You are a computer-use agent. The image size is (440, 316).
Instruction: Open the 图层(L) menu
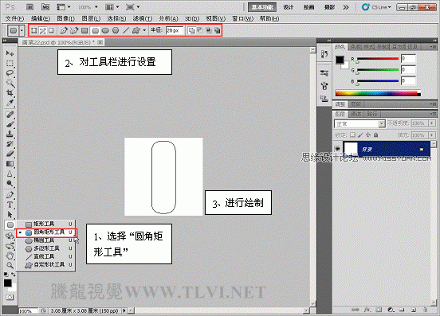91,18
